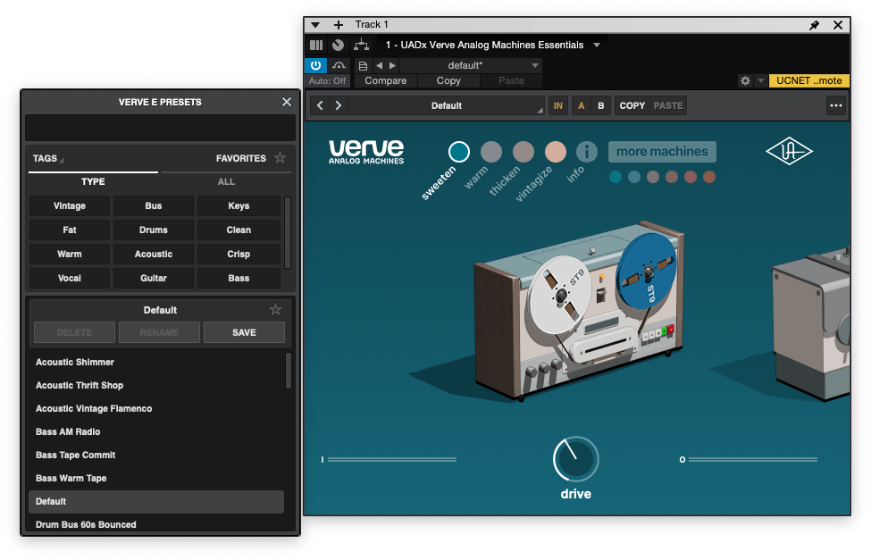The height and width of the screenshot is (560, 871).
Task: Toggle the IN bypass button
Action: point(557,105)
